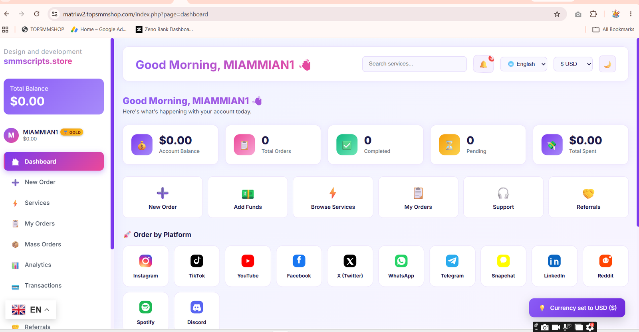Focus the Search services field
The image size is (639, 332).
[x=414, y=64]
